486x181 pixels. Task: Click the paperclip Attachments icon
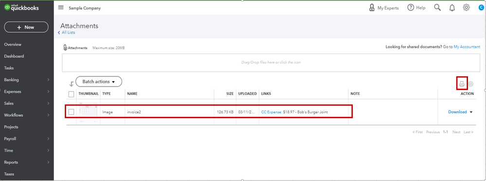click(x=65, y=48)
